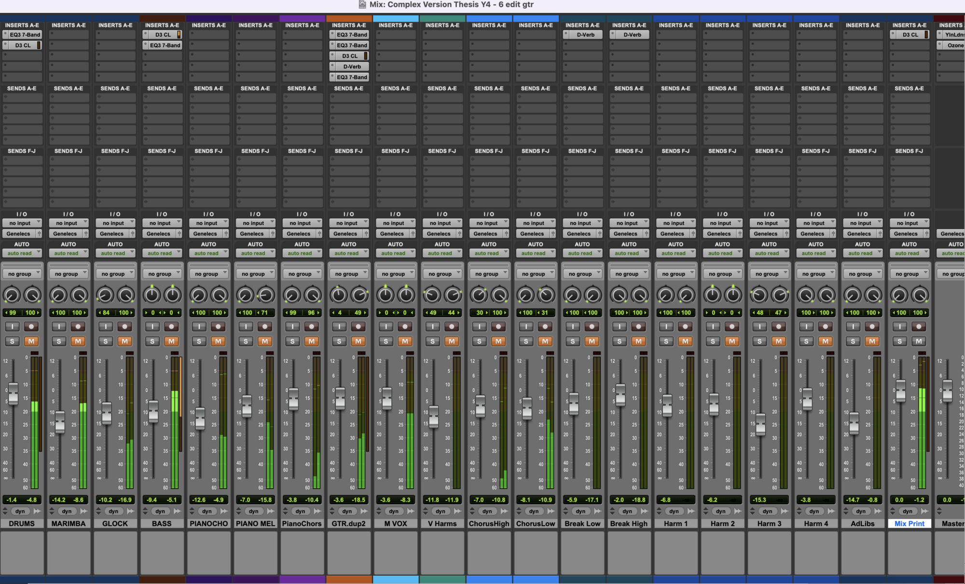Toggle mute on the Mix Print track
Image resolution: width=965 pixels, height=584 pixels.
pos(919,341)
